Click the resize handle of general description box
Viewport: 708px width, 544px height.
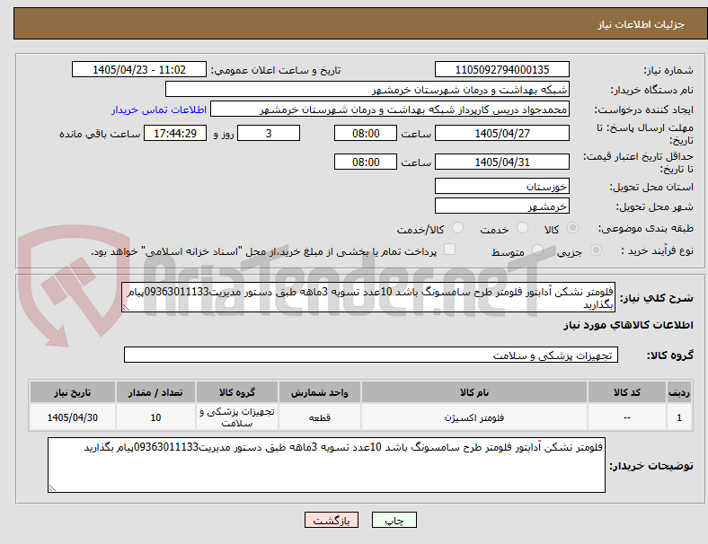coord(126,308)
